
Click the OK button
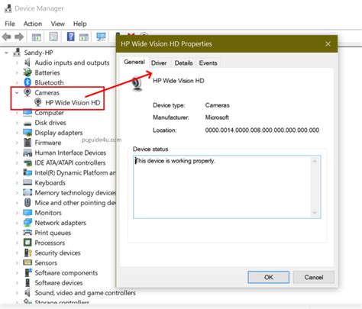[x=268, y=277]
